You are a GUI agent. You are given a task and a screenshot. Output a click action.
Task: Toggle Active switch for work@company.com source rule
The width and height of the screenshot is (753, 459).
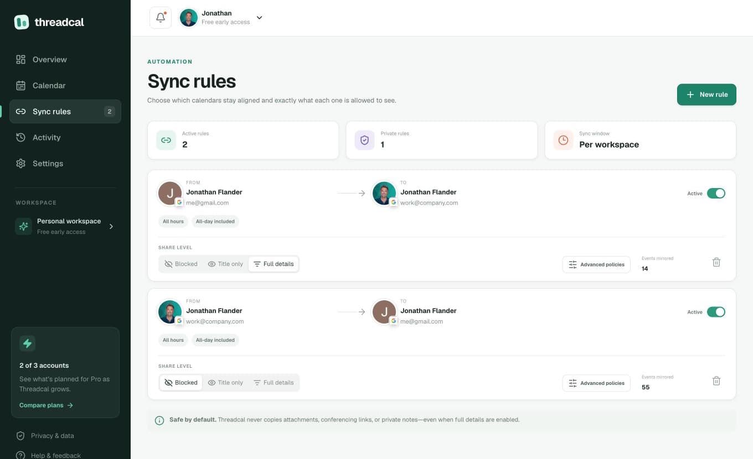coord(716,312)
